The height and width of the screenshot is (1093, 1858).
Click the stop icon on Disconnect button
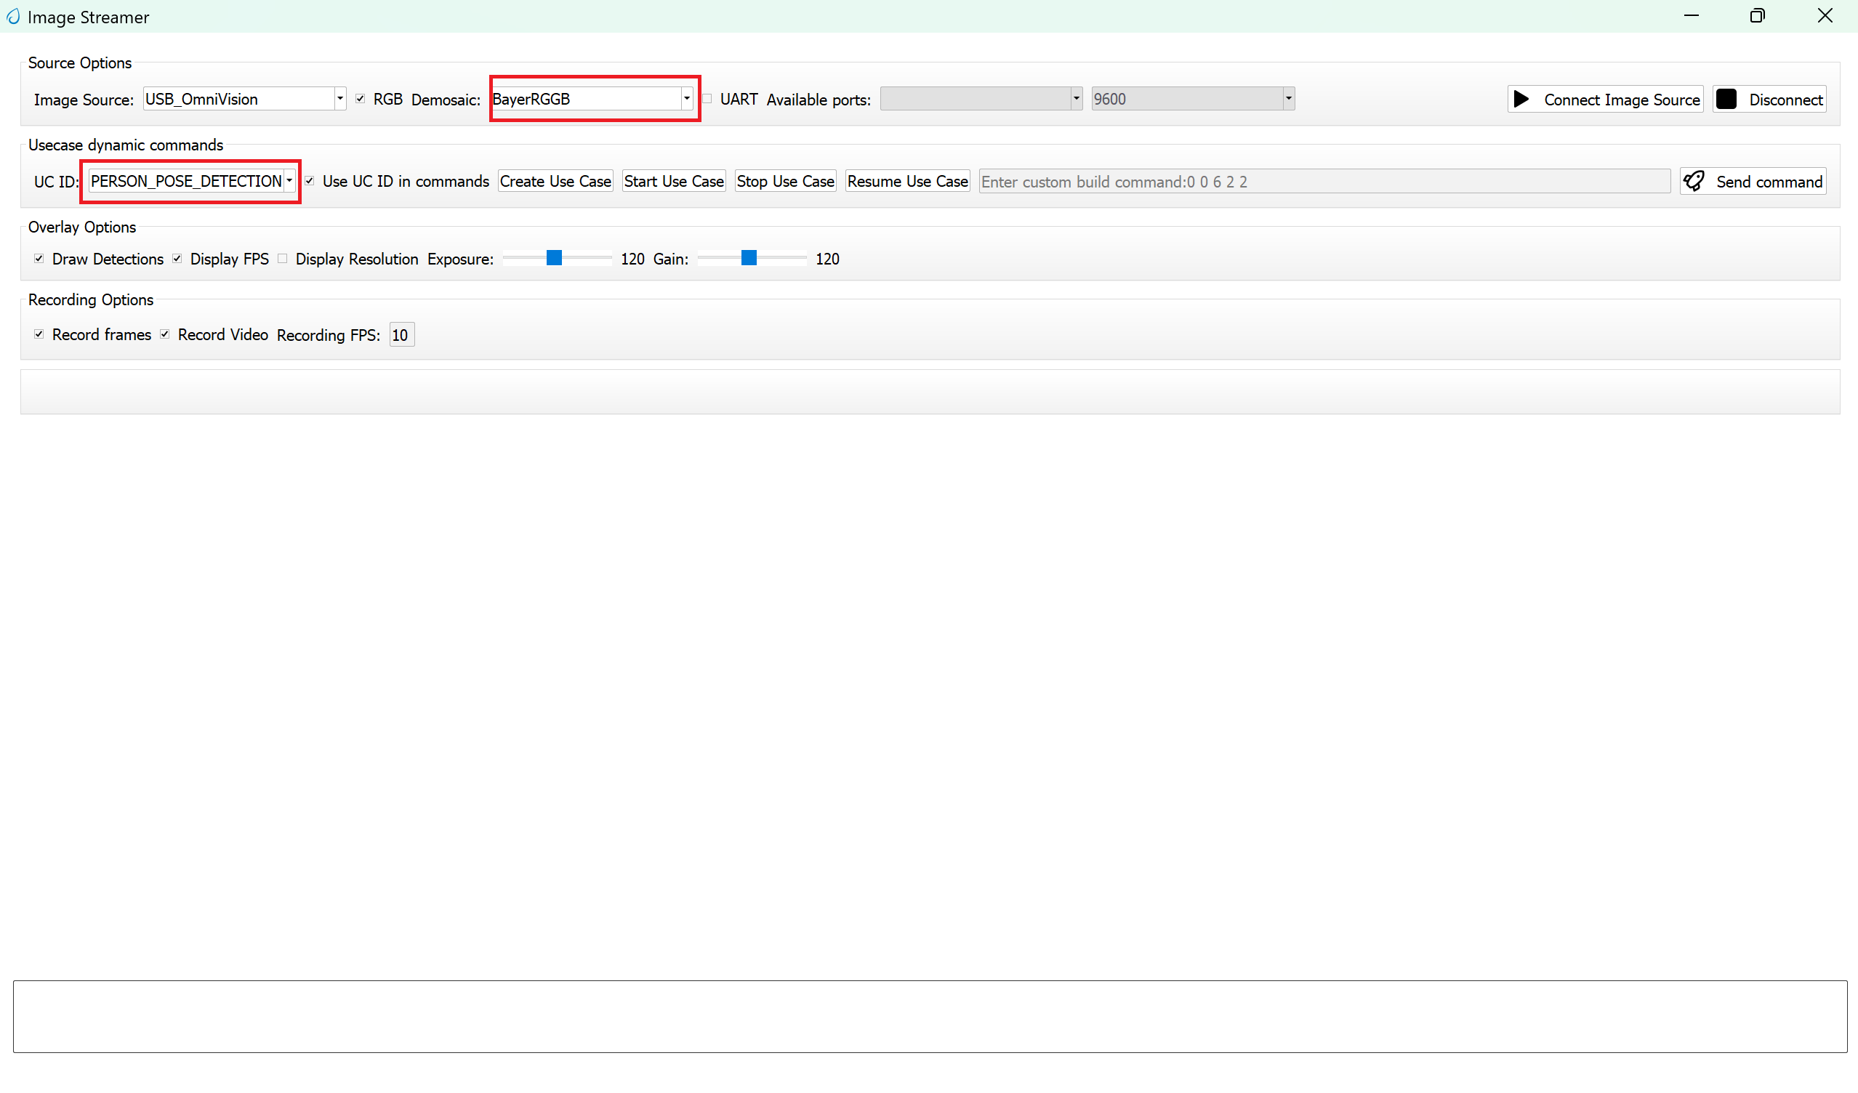click(x=1727, y=99)
